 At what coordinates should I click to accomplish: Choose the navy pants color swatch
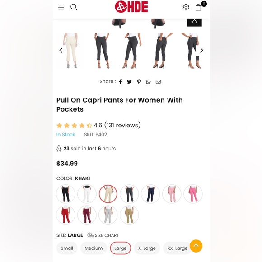coord(150,194)
